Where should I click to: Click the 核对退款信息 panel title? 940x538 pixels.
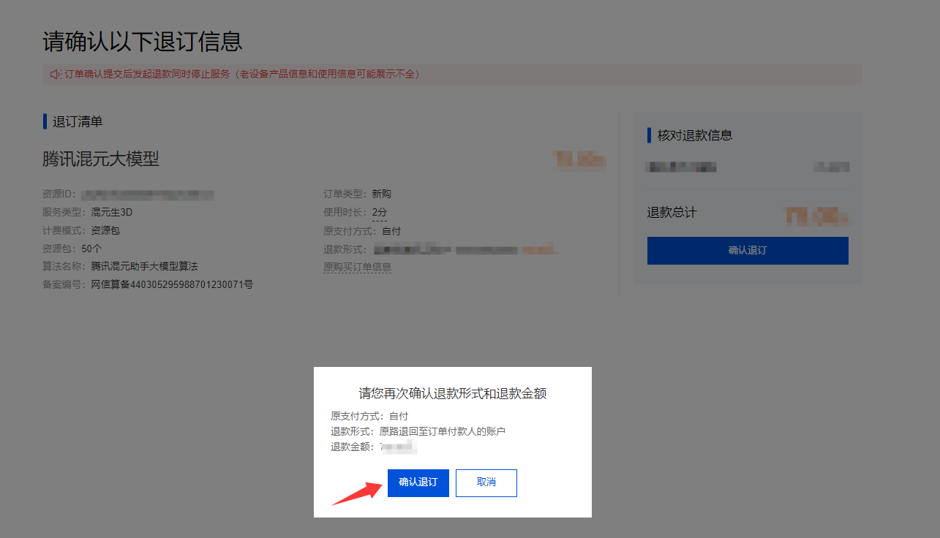coord(695,135)
